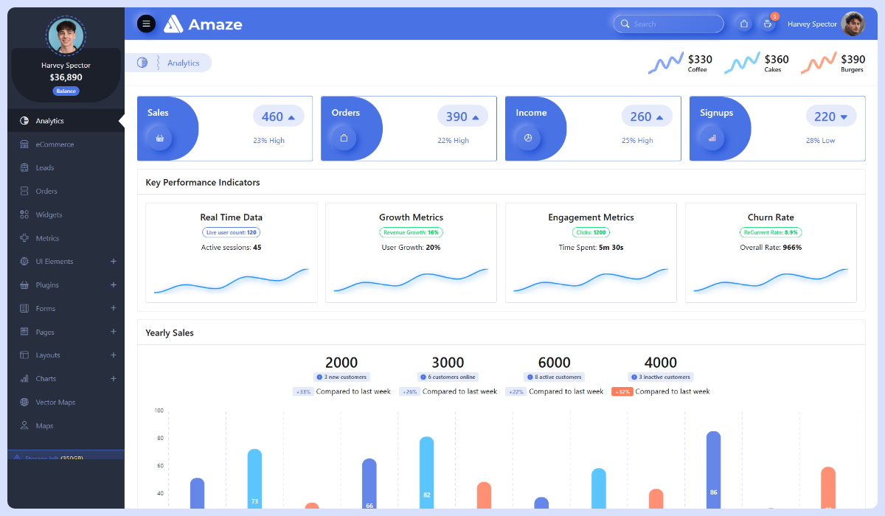Expand the Plugins sidebar section

(x=113, y=285)
